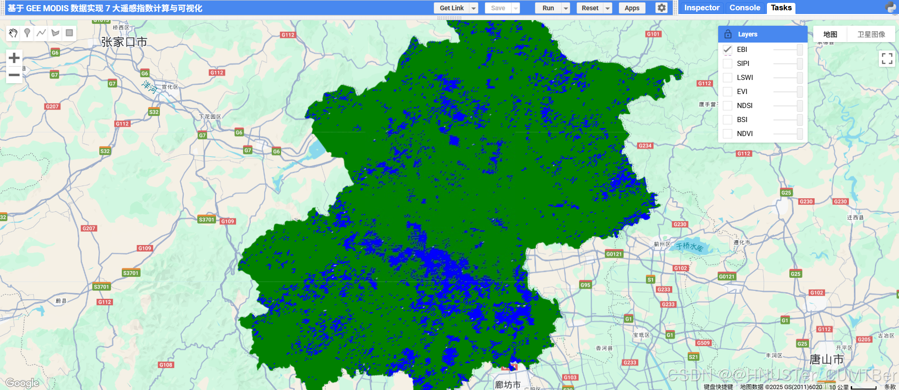Open the Apps button
Image resolution: width=899 pixels, height=390 pixels.
[632, 8]
